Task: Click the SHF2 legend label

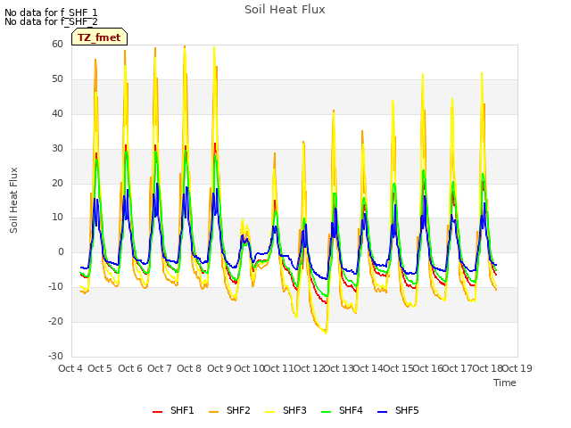Action: click(x=238, y=411)
